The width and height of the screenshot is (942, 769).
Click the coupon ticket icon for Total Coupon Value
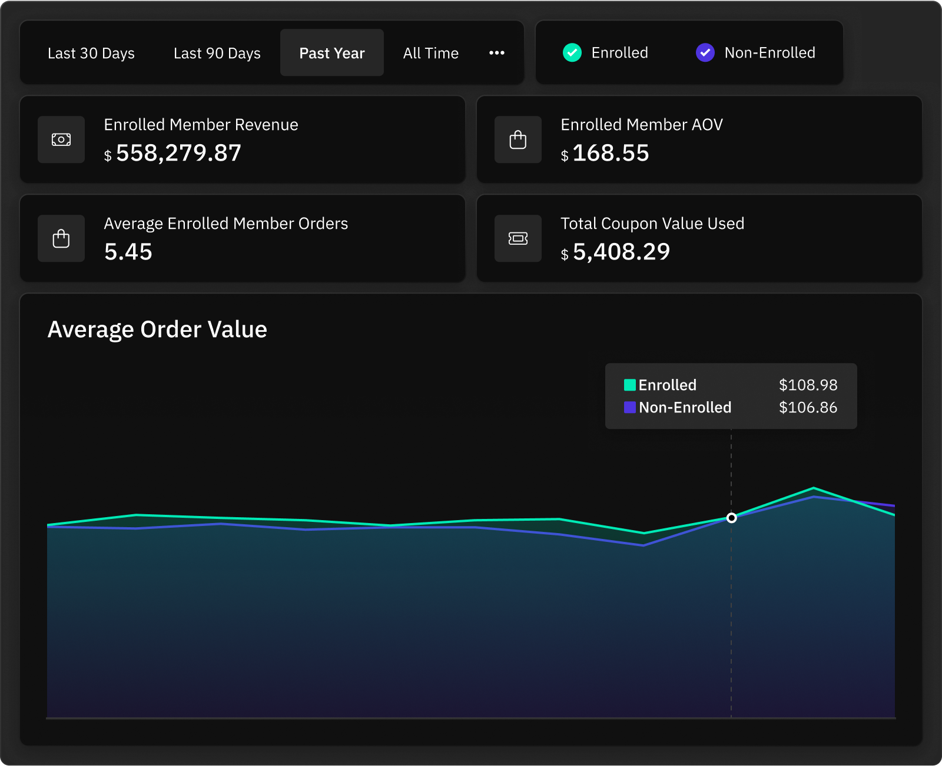click(x=518, y=239)
